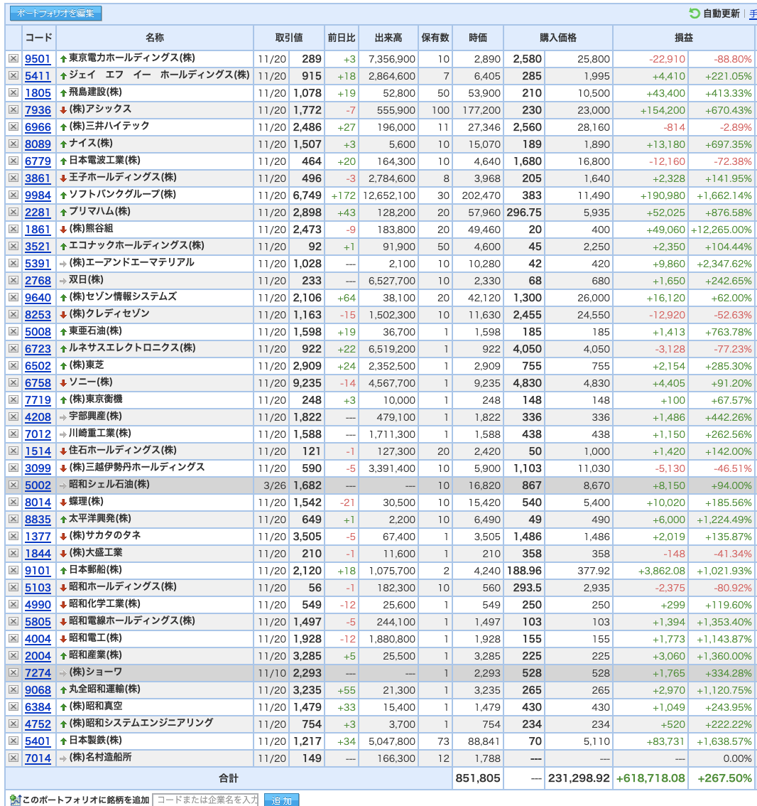Image resolution: width=757 pixels, height=806 pixels.
Task: Click the X icon beside code 8253
Action: pos(13,315)
